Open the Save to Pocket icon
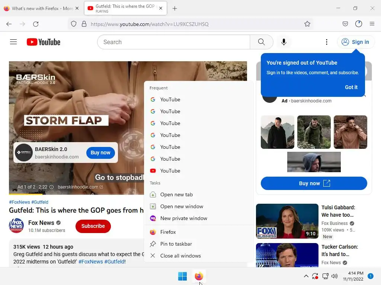Image resolution: width=381 pixels, height=285 pixels. coord(345,24)
